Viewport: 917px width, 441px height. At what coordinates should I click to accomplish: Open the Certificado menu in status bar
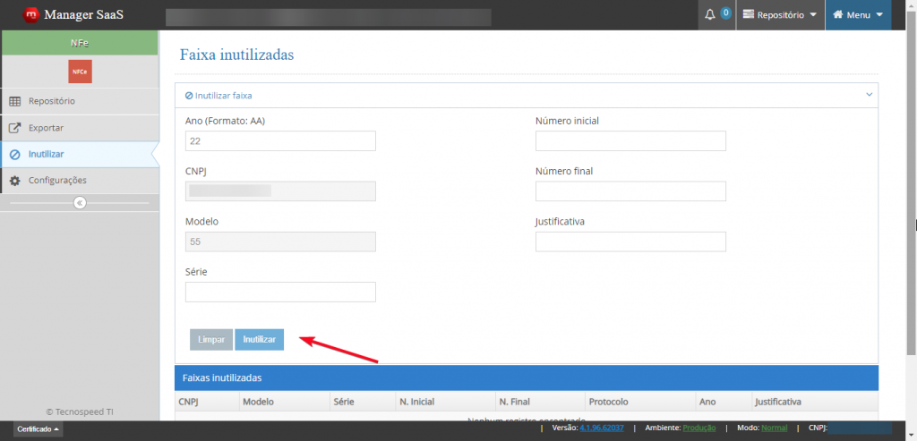point(38,429)
